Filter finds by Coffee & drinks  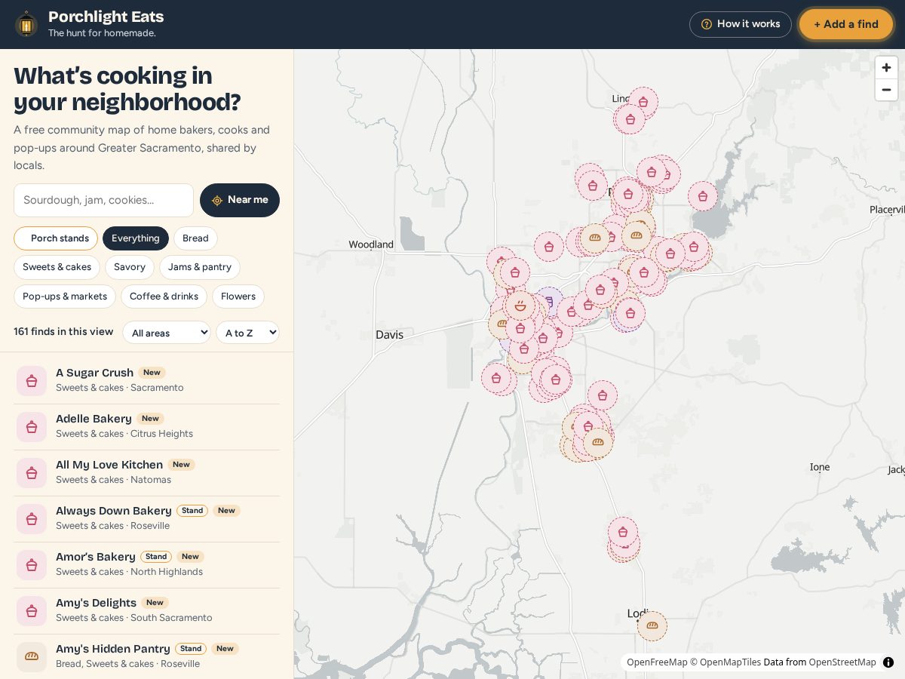(164, 296)
